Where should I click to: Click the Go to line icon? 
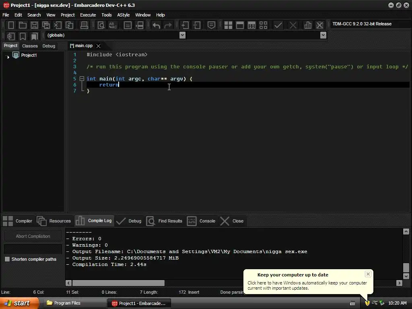(140, 25)
